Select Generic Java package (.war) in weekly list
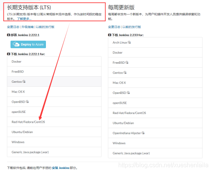This screenshot has height=172, width=212. tap(155, 153)
